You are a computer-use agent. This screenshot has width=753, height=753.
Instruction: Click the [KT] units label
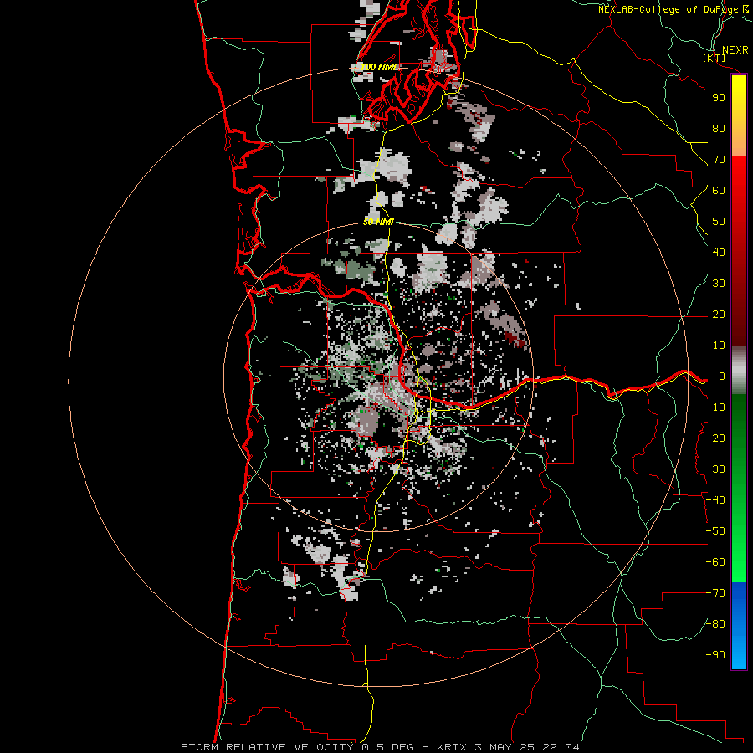tap(715, 59)
